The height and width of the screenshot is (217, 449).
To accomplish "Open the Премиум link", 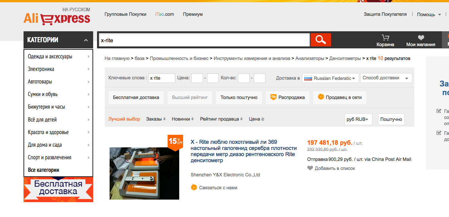I will (193, 14).
